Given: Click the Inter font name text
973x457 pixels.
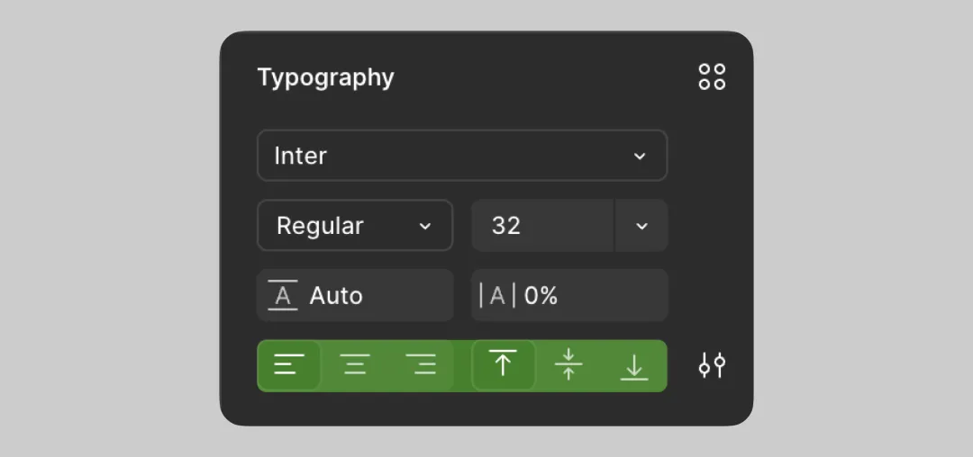Looking at the screenshot, I should tap(300, 156).
